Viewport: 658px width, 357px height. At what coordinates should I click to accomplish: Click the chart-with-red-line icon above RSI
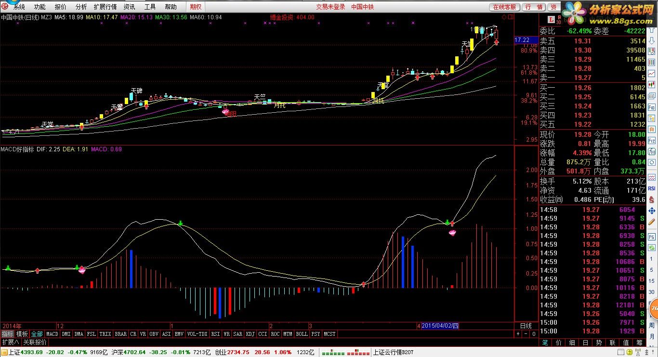[x=652, y=177]
